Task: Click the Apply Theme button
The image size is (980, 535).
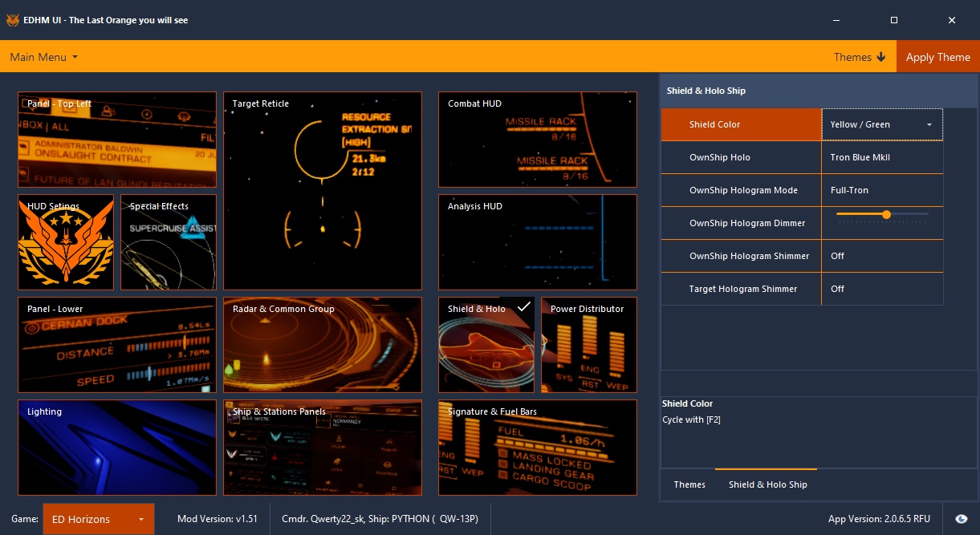Action: [938, 57]
